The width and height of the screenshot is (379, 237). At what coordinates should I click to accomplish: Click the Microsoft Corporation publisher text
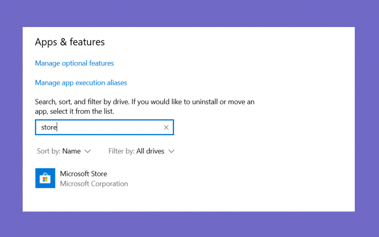(94, 184)
